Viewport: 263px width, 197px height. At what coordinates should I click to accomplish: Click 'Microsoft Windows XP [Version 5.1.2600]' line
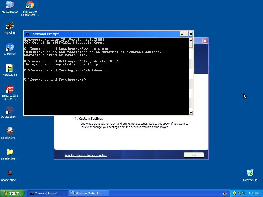point(64,40)
